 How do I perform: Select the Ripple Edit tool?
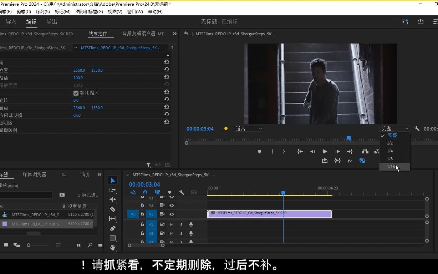pyautogui.click(x=113, y=199)
